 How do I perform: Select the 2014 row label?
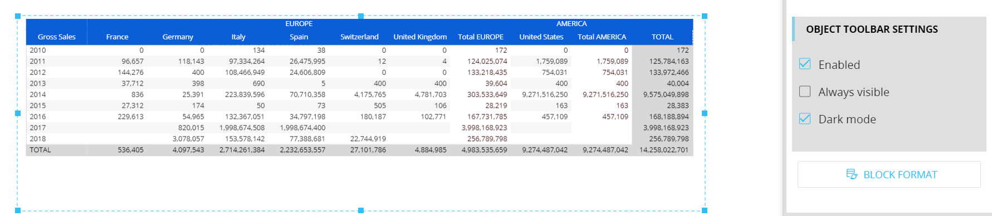tap(38, 94)
